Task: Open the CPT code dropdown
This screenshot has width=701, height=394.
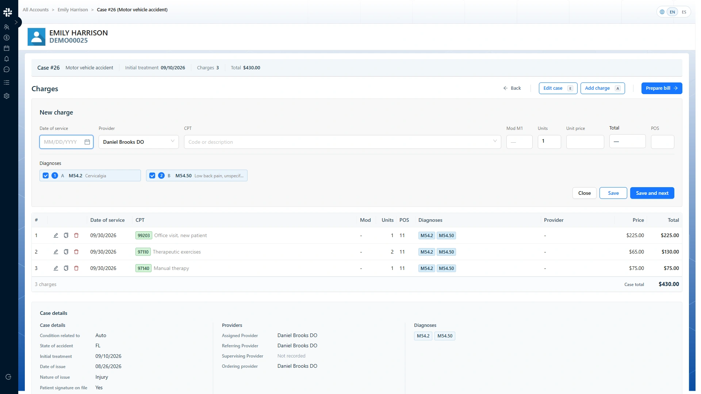Action: pyautogui.click(x=342, y=142)
